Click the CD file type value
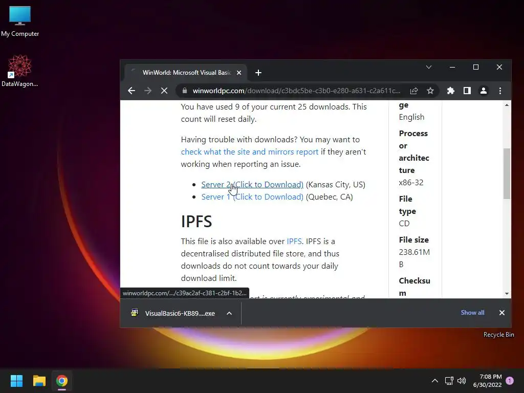The image size is (524, 393). (404, 223)
